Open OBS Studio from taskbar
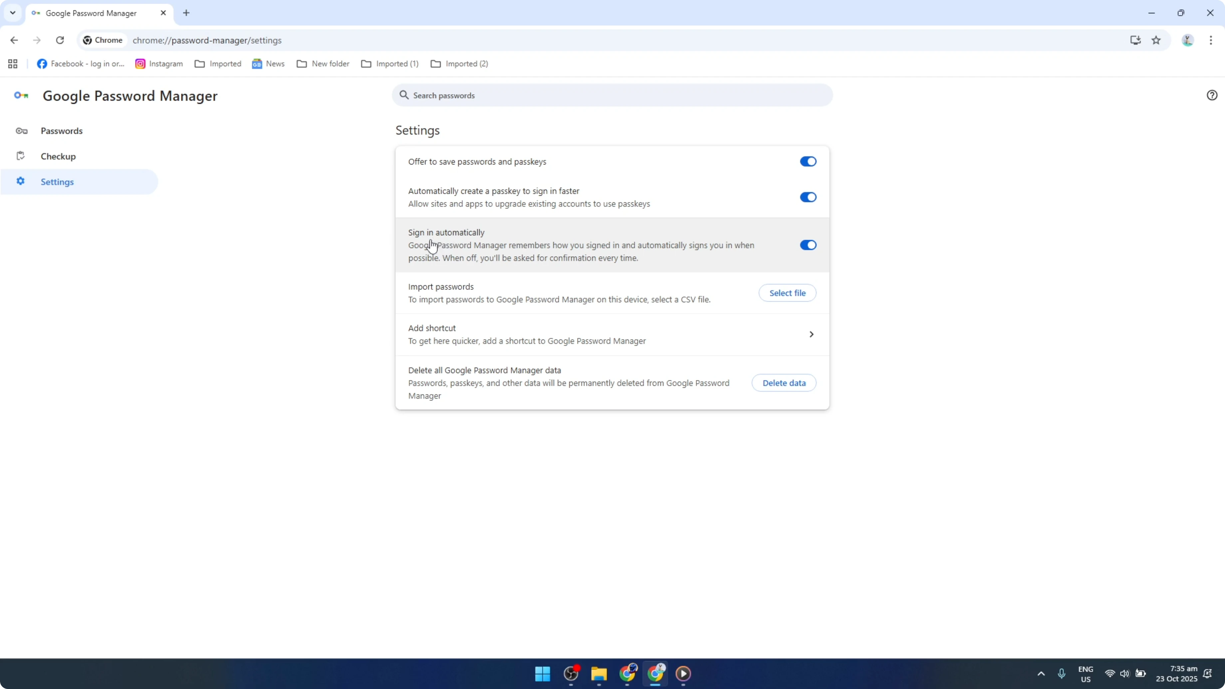Viewport: 1225px width, 689px height. (571, 674)
